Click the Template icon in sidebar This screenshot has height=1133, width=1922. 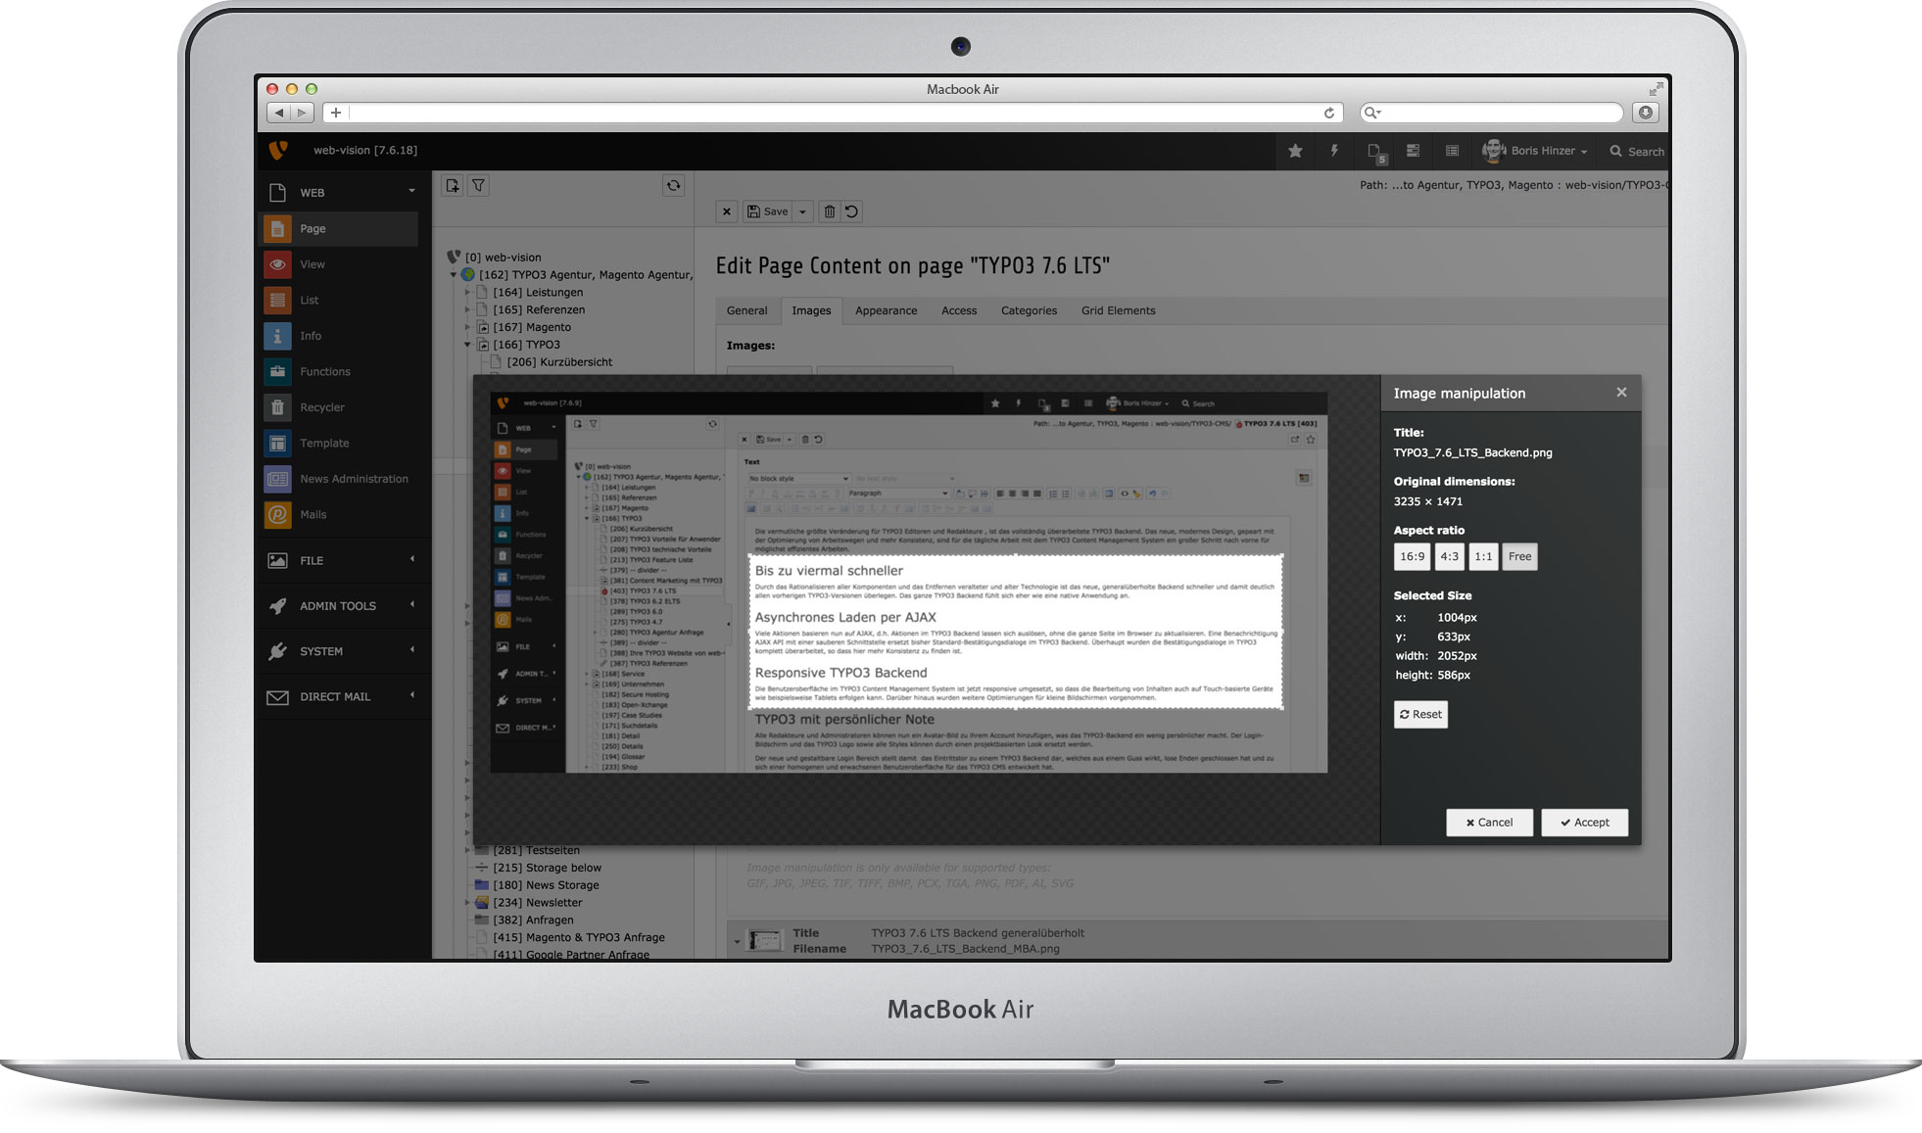278,441
